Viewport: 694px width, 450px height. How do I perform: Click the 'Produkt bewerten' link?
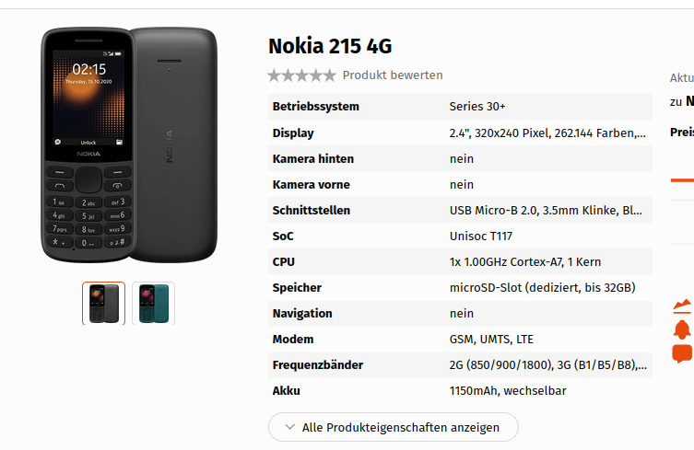[393, 75]
